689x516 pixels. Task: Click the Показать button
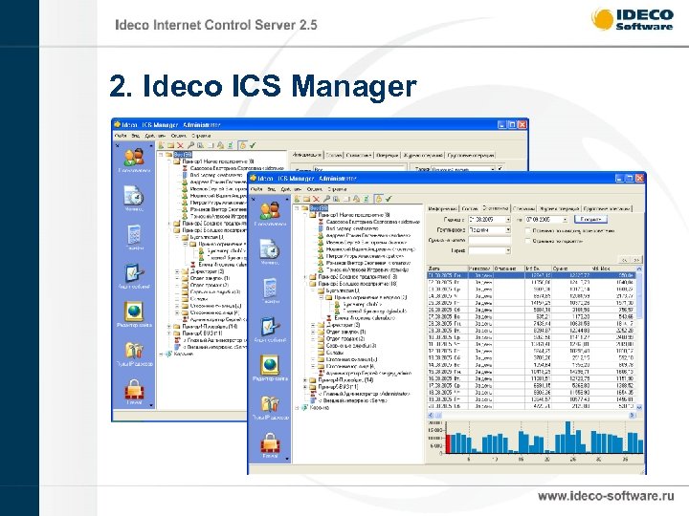590,220
